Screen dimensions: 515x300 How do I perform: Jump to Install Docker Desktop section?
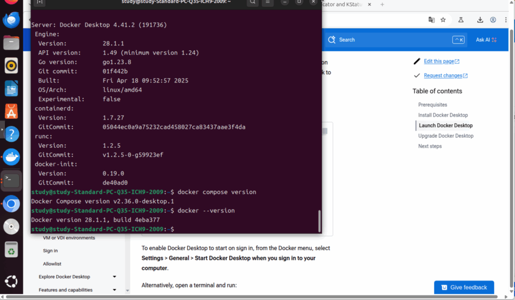443,115
